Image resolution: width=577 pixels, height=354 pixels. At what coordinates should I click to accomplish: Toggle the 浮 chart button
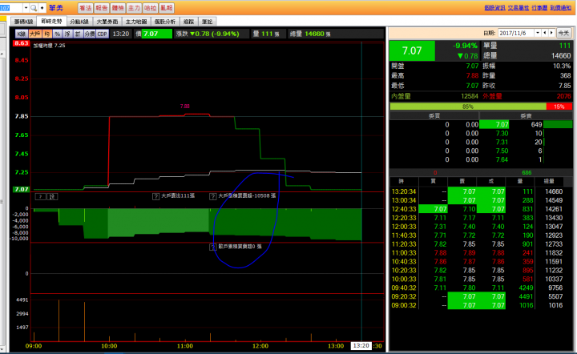tap(67, 34)
